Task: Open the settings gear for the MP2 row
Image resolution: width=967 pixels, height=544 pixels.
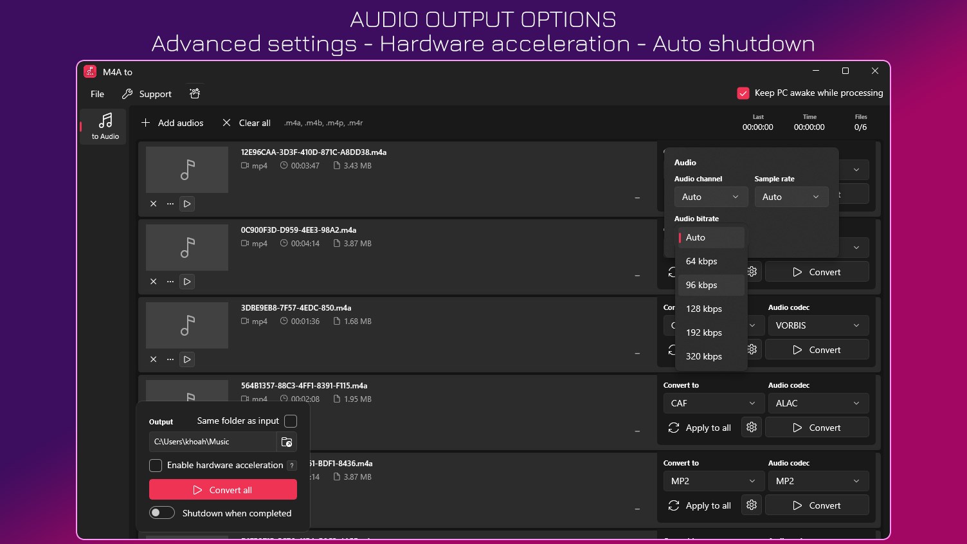Action: coord(752,505)
